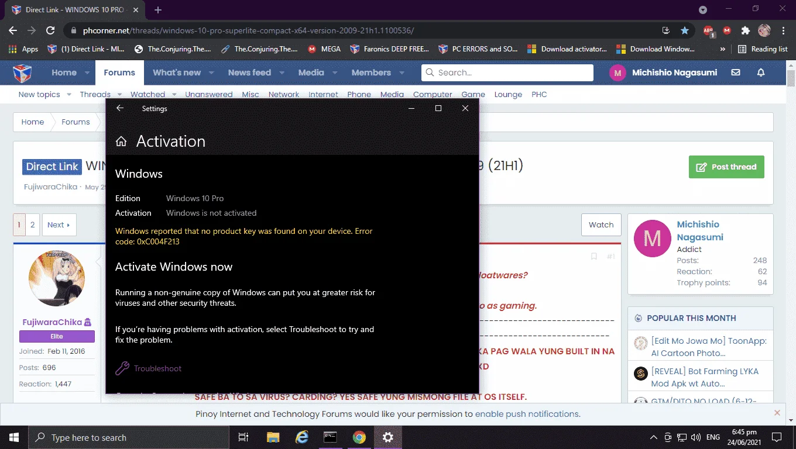
Task: Open Command Prompt taskbar icon
Action: tap(331, 437)
